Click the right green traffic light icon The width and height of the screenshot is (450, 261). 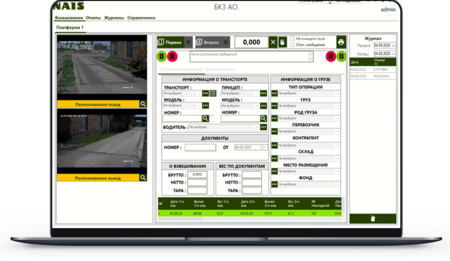pos(342,57)
